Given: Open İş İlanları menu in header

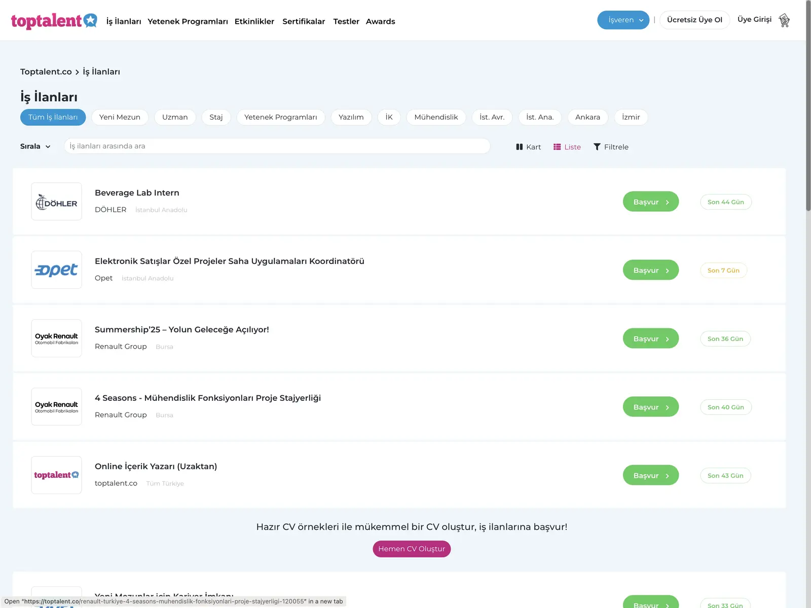Looking at the screenshot, I should tap(124, 21).
